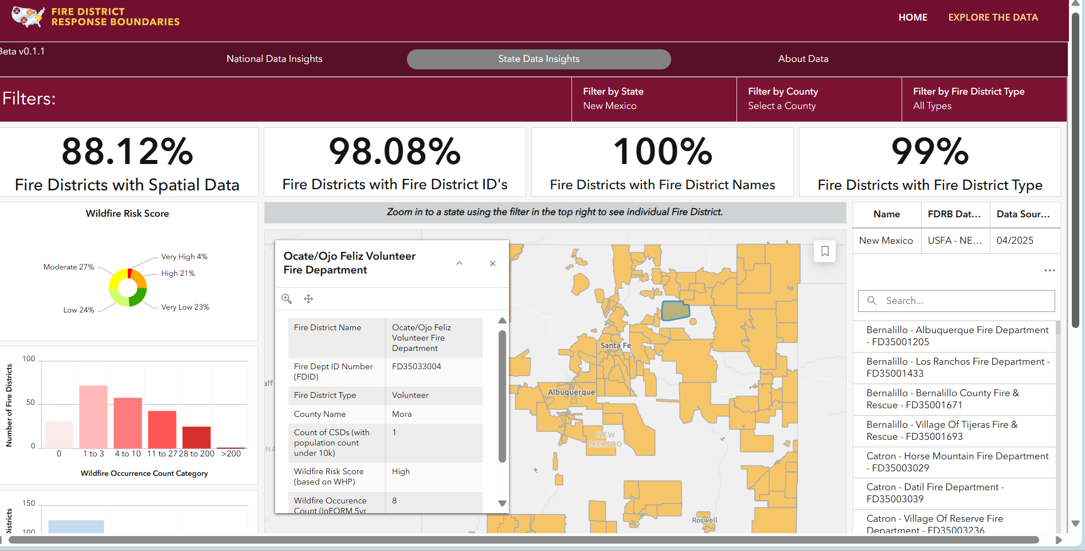This screenshot has width=1085, height=551.
Task: Click the FDRB Dat... column header
Action: coord(955,214)
